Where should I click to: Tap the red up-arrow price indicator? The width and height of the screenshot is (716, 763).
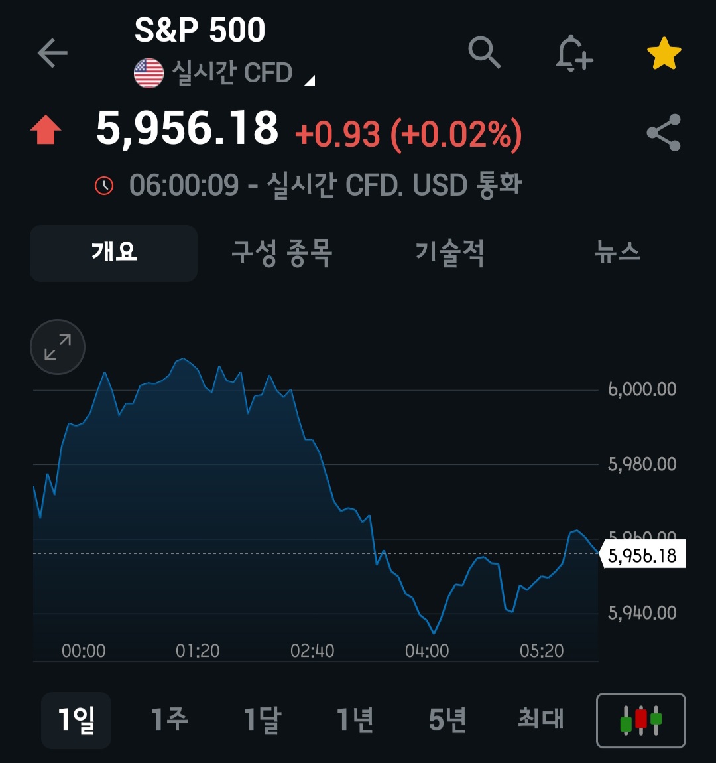[46, 129]
